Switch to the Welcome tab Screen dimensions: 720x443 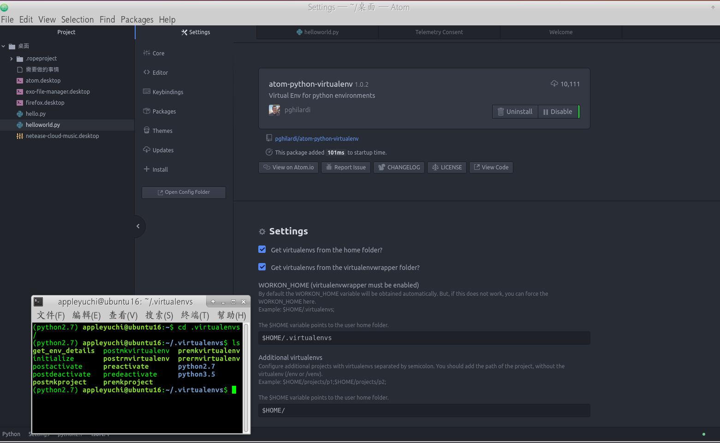click(561, 32)
